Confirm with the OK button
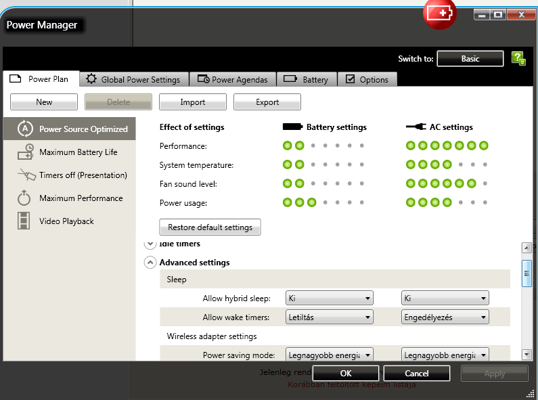The image size is (538, 400). (x=346, y=373)
